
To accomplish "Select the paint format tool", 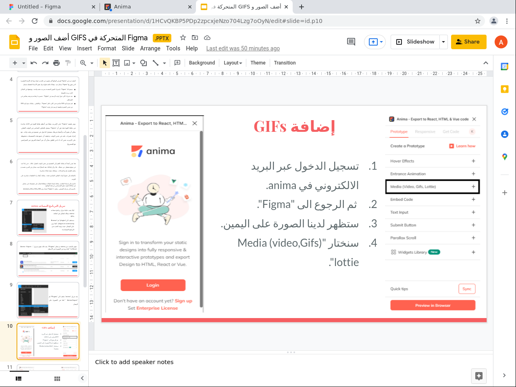I will coord(68,63).
